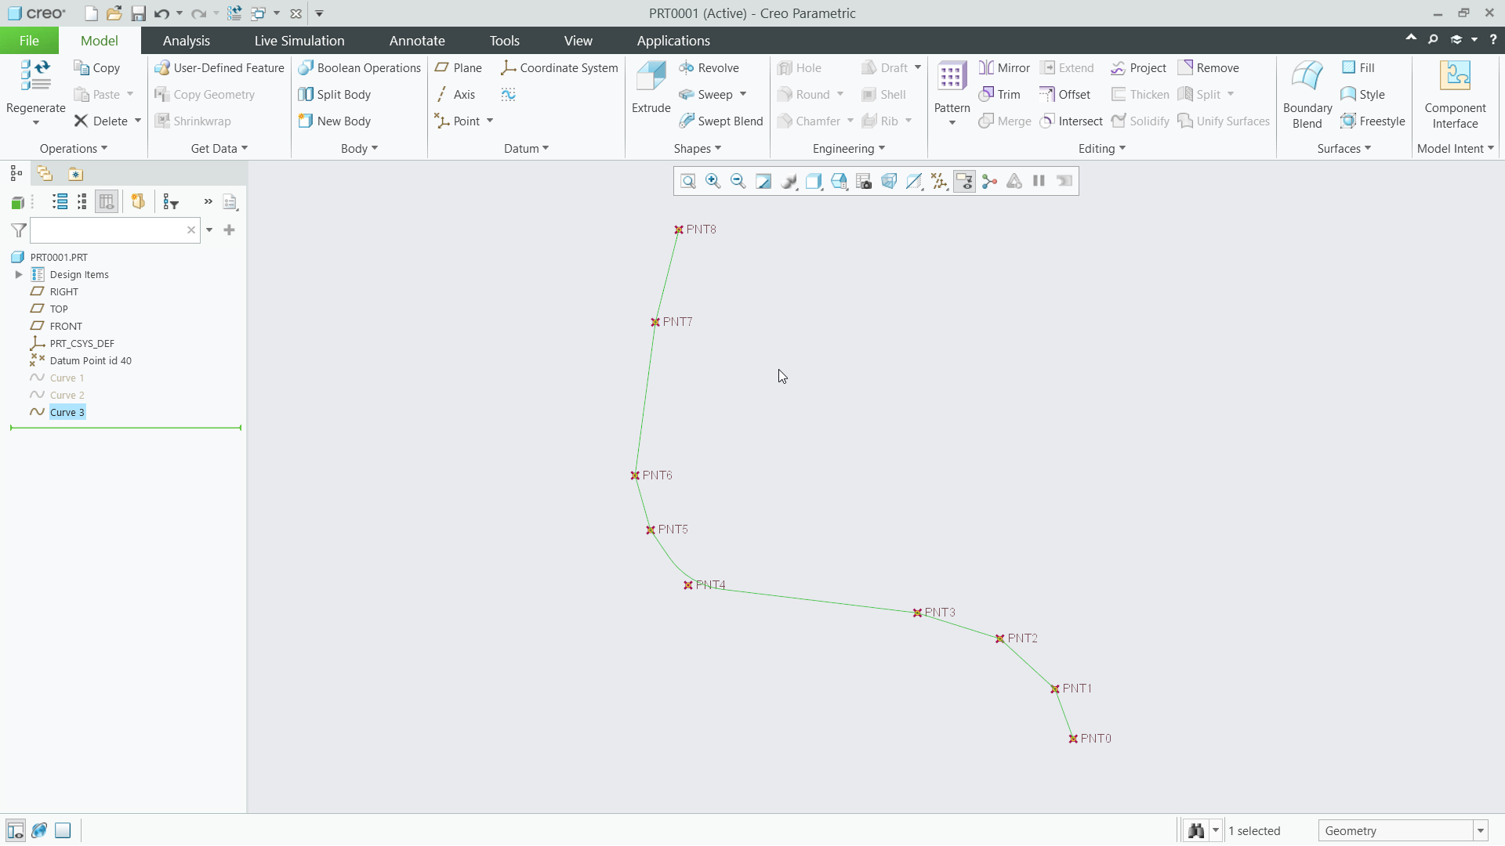Click the Delete button
This screenshot has width=1505, height=846.
[101, 121]
